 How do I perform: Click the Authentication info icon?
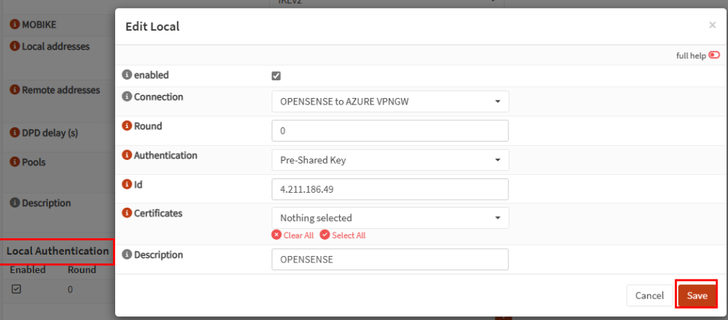[x=127, y=155]
